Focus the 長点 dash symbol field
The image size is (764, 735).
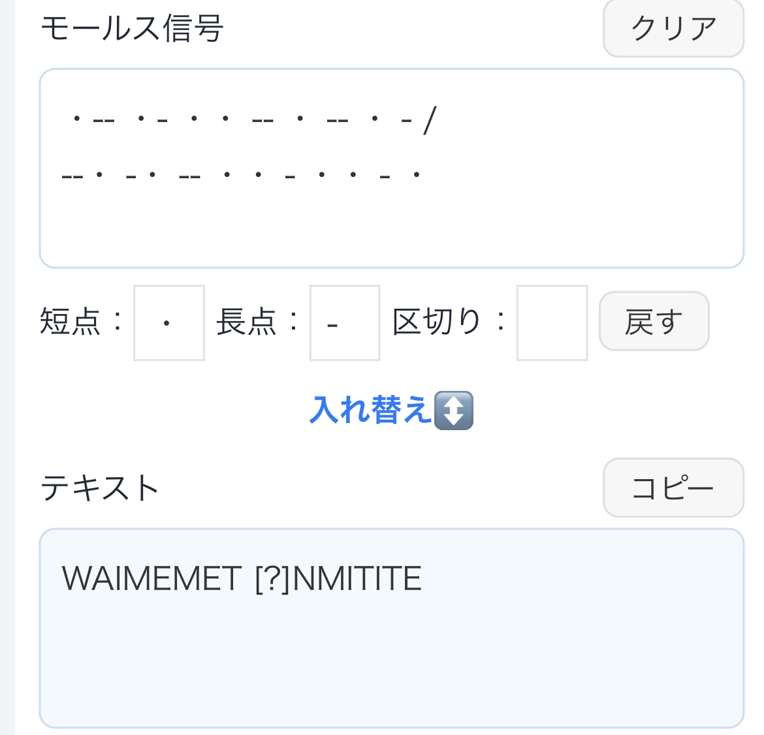(x=344, y=322)
